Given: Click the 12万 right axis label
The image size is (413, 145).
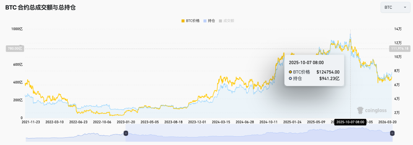Looking at the screenshot, I should [398, 43].
